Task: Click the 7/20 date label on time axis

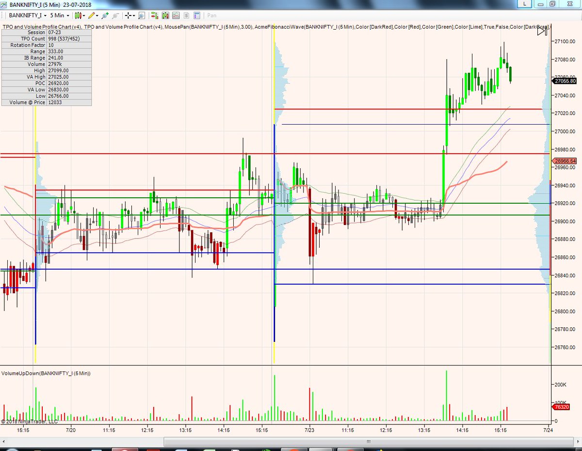Action: (71, 430)
